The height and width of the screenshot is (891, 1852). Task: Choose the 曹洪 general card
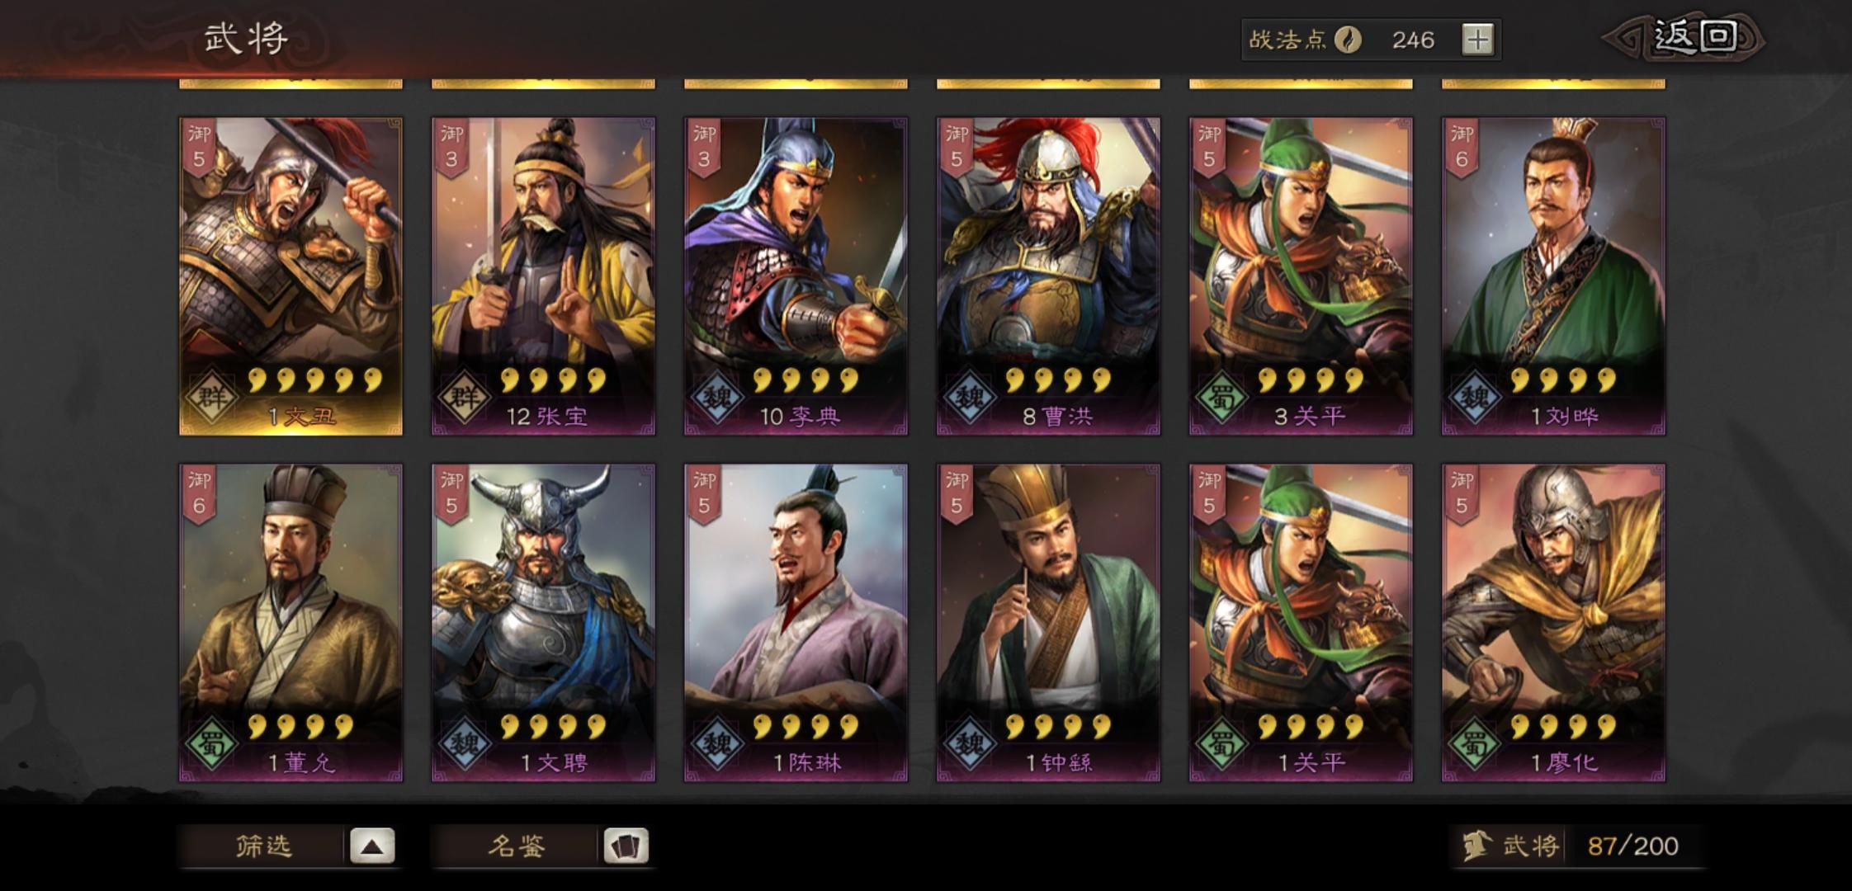click(1049, 276)
